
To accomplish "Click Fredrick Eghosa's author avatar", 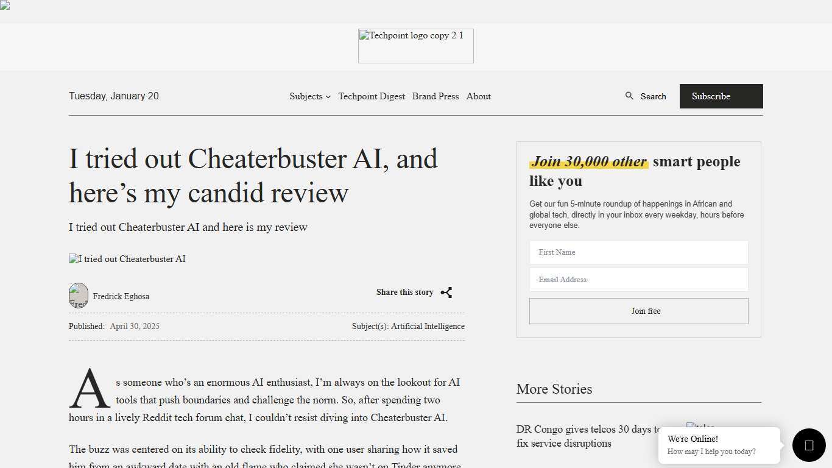I will point(79,295).
